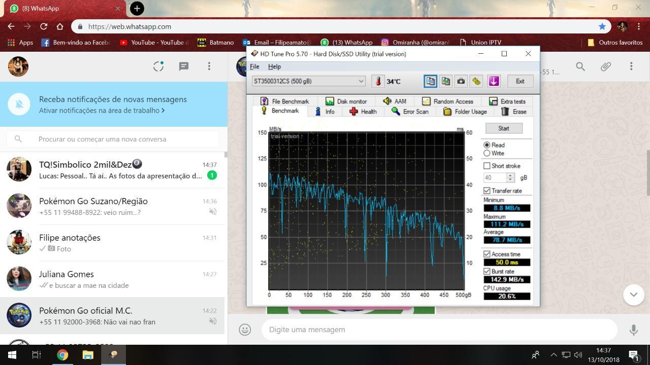Open HD Tune options (yellow tool icon)
Viewport: 650px width, 365px height.
(476, 81)
